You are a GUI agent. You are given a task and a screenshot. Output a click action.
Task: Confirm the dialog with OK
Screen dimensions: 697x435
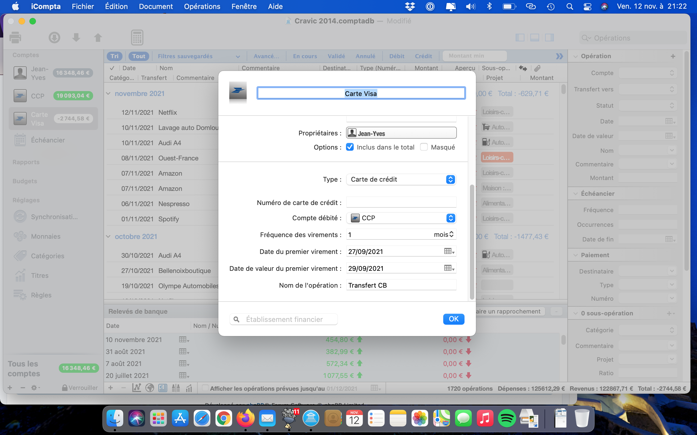point(453,319)
